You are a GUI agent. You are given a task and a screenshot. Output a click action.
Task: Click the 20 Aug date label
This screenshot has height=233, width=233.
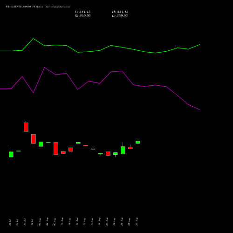click(x=107, y=222)
